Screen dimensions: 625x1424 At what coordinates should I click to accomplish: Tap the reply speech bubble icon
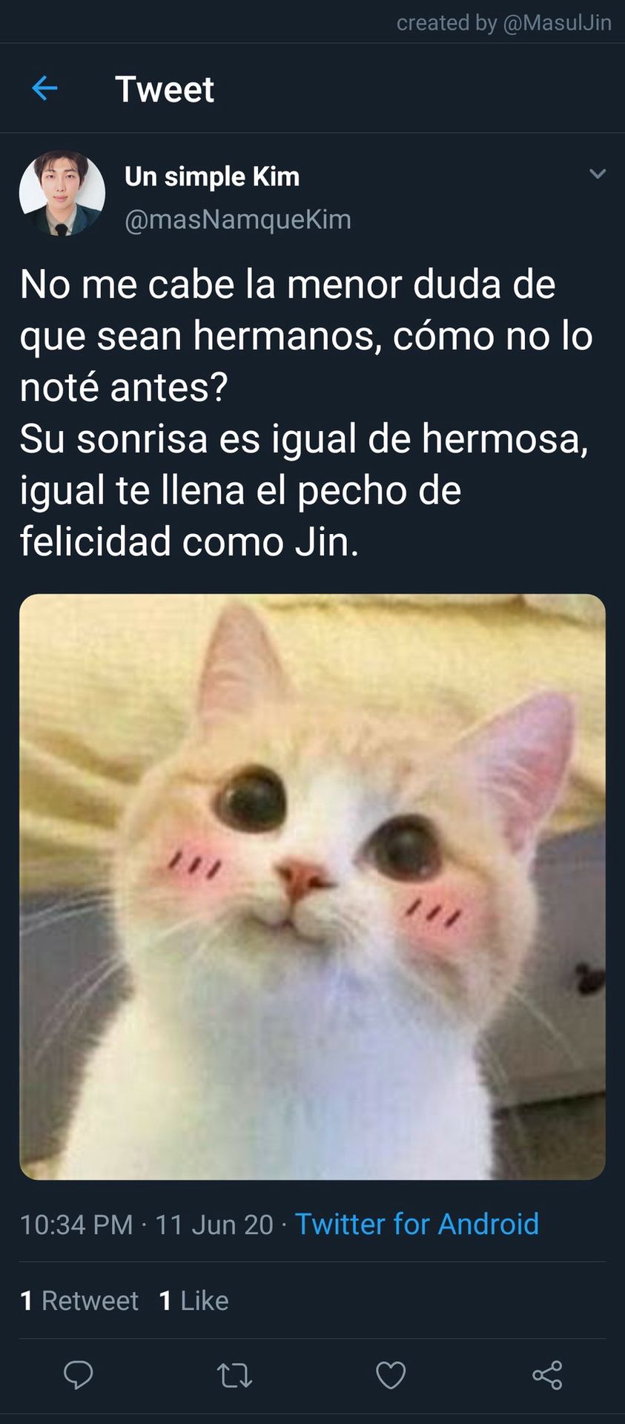click(78, 1375)
